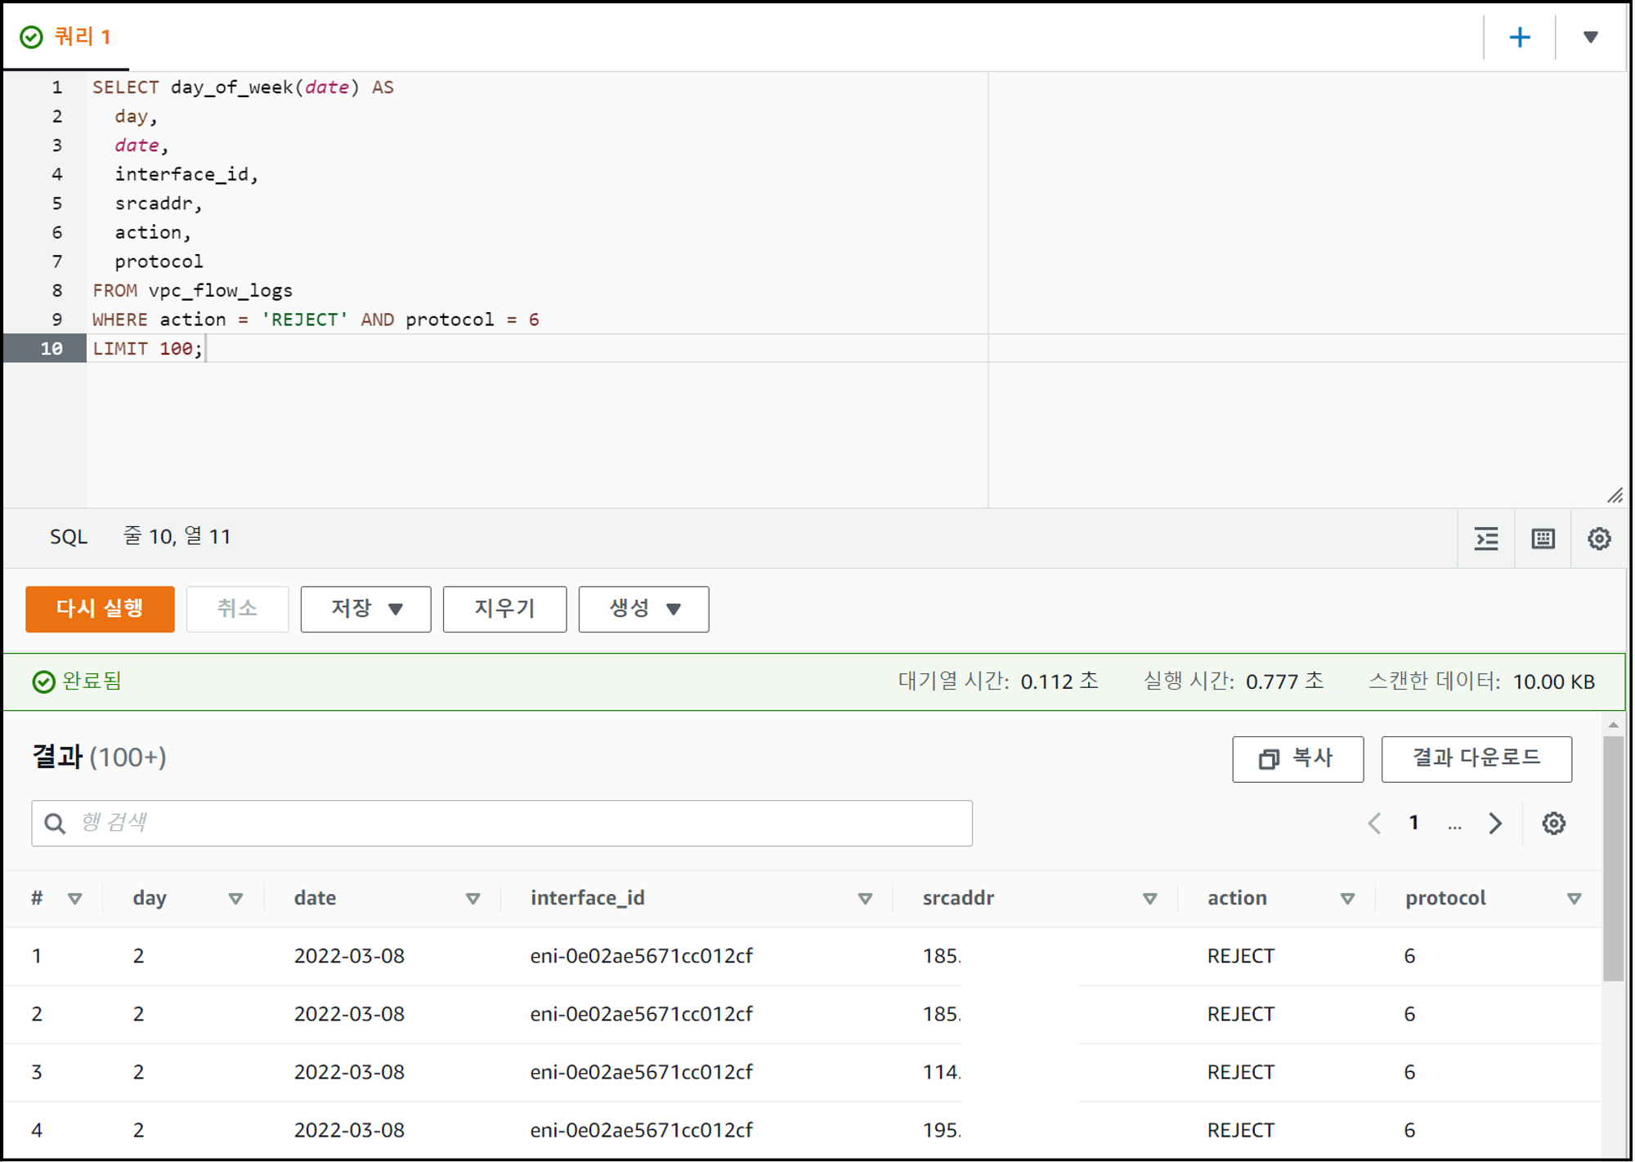Viewport: 1635px width, 1162px height.
Task: Open the keyboard shortcuts icon
Action: (x=1543, y=539)
